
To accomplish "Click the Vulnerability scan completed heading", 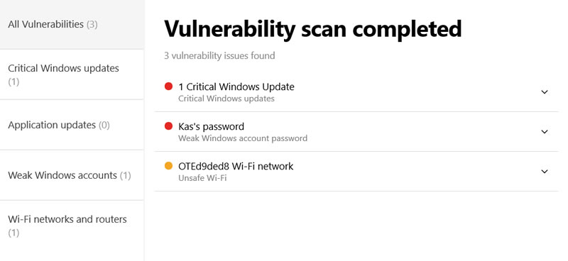I will 312,29.
